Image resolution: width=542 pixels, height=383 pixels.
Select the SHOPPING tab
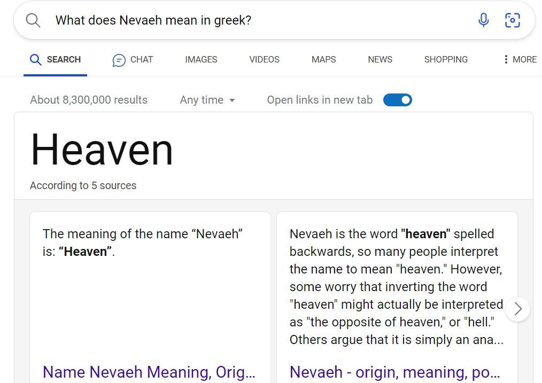coord(446,59)
